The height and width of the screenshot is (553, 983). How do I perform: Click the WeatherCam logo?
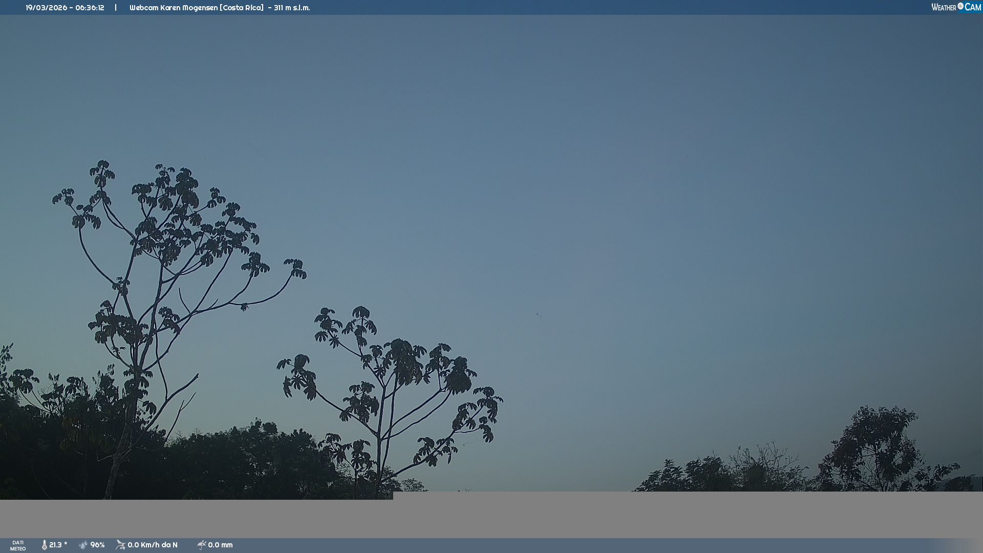pos(955,7)
